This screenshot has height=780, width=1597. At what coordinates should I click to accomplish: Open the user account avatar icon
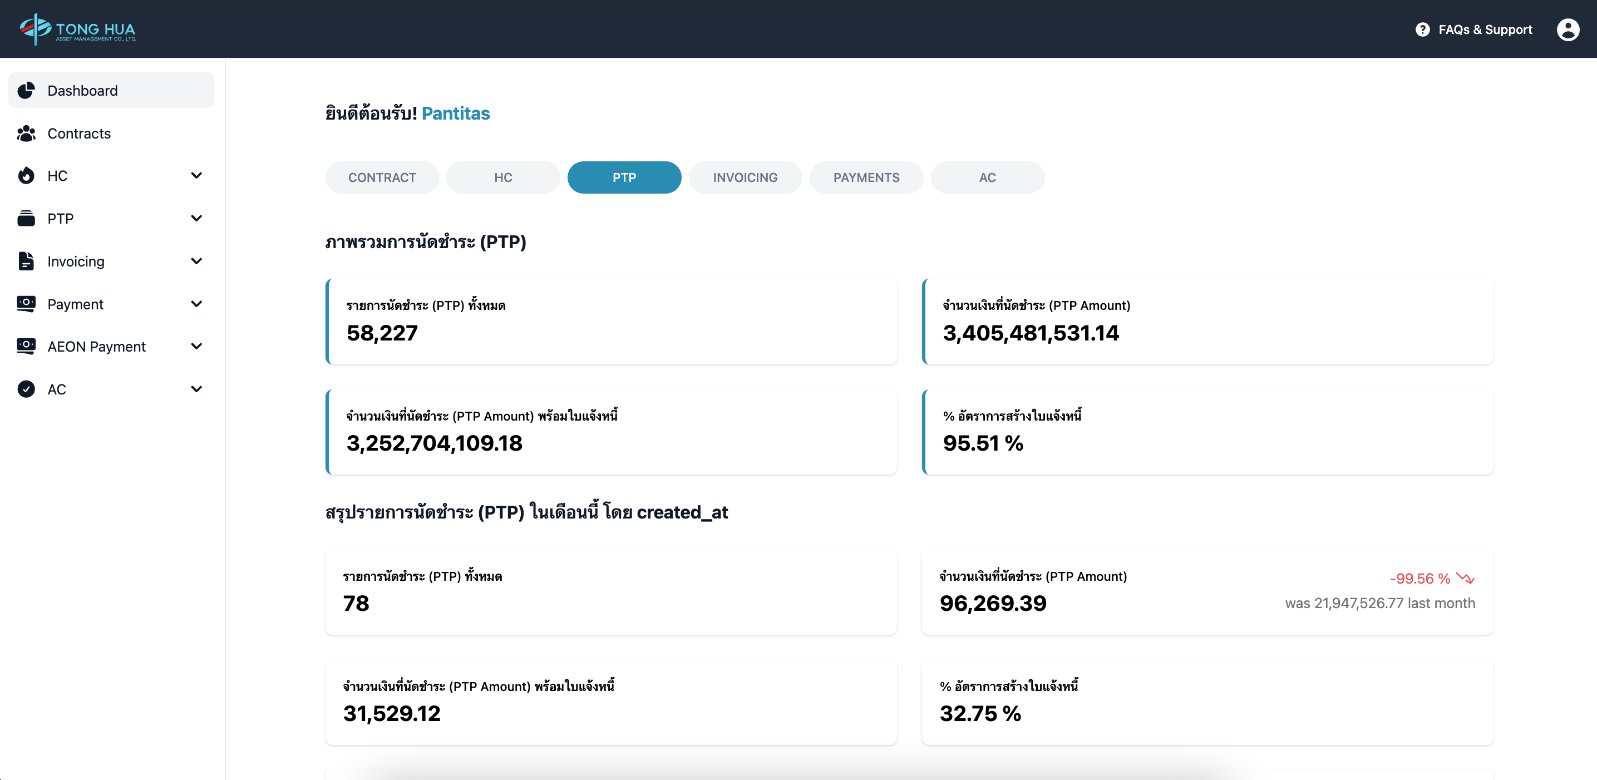click(1568, 29)
